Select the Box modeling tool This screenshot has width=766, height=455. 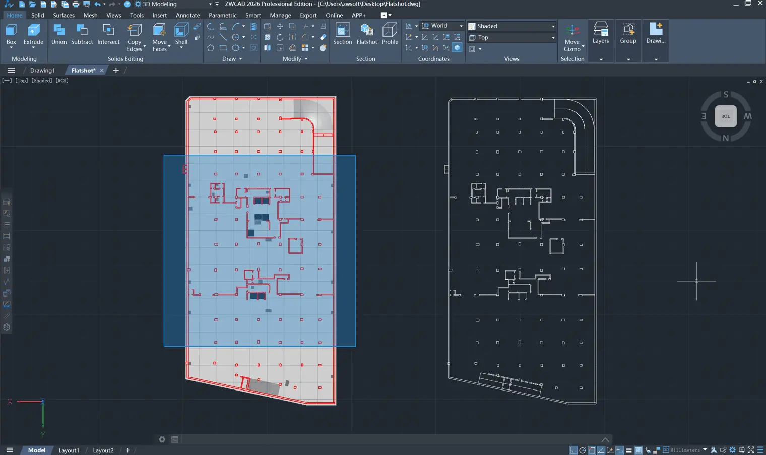pos(11,35)
